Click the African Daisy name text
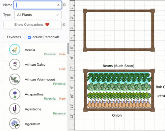Viewport: 165px width, 131px height. [35, 65]
